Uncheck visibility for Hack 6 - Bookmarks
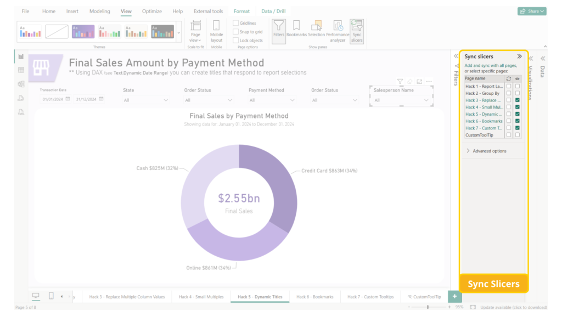The height and width of the screenshot is (316, 562). coord(517,121)
